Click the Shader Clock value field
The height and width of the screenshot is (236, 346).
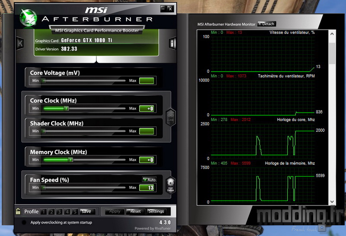tap(147, 131)
